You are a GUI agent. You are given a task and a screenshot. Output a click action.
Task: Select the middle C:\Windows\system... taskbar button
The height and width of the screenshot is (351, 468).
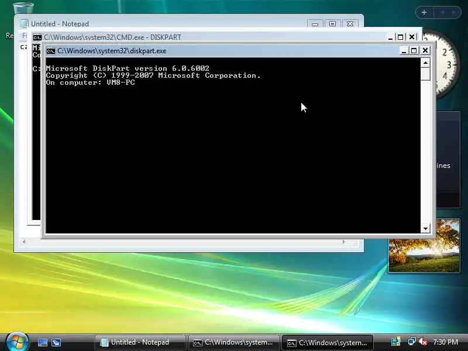click(x=233, y=342)
